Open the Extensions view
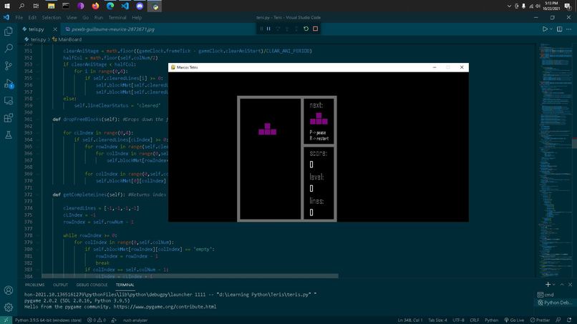Image resolution: width=577 pixels, height=324 pixels. [x=9, y=118]
